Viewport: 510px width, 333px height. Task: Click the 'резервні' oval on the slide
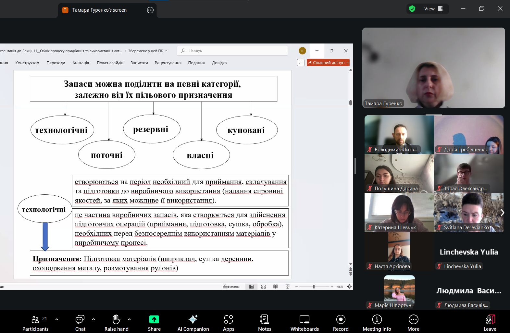[x=152, y=129]
